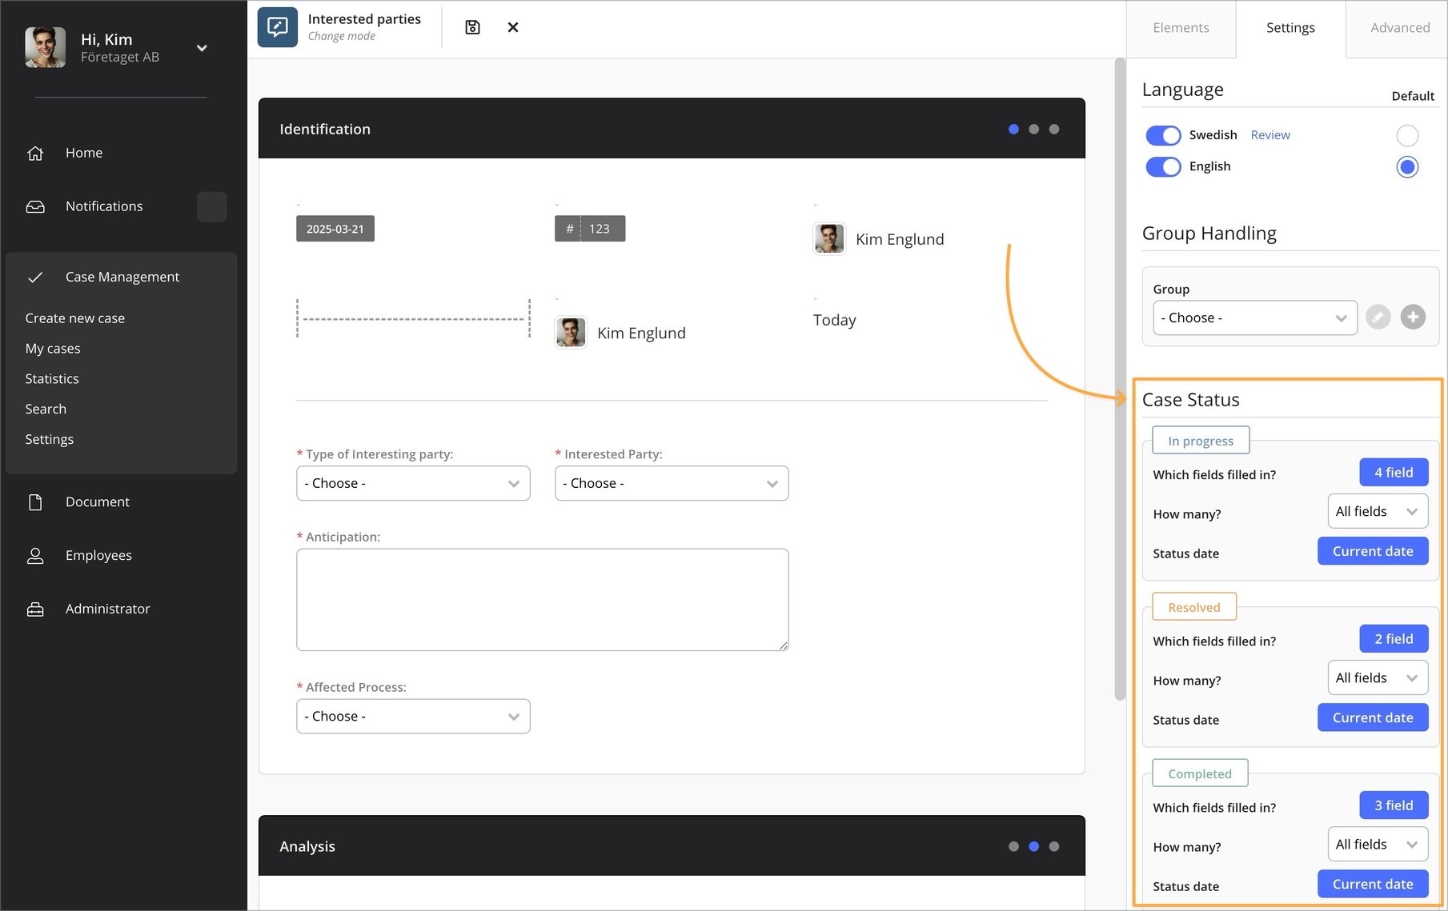Open the Interested Party dropdown

coord(672,483)
